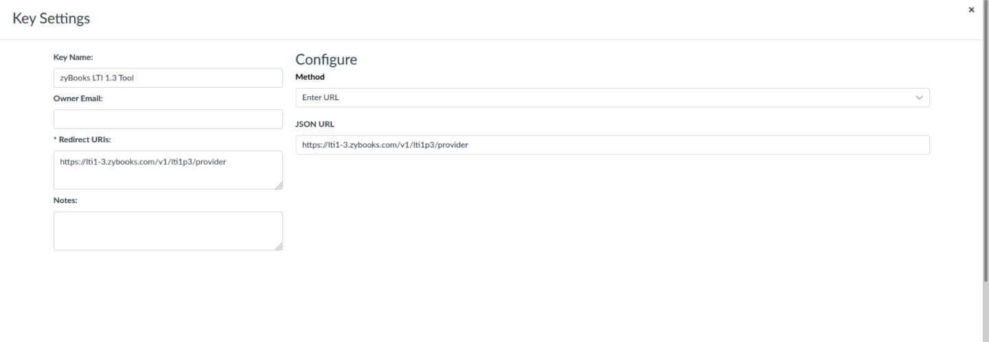This screenshot has height=342, width=989.
Task: Focus the JSON URL input field
Action: click(612, 145)
